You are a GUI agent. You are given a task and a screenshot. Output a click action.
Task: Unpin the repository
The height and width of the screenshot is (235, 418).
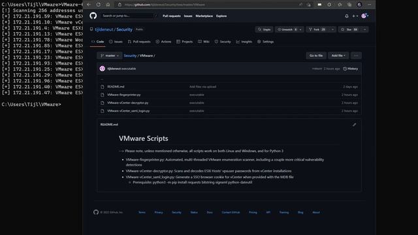[264, 29]
